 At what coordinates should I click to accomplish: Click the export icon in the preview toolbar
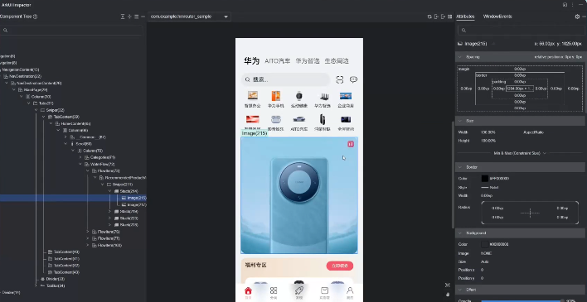tap(444, 17)
